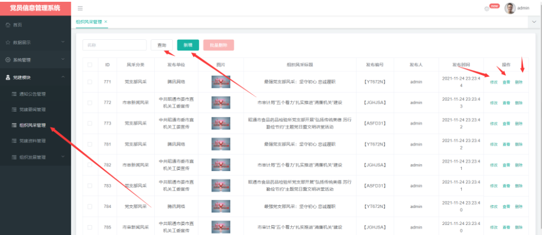Check the checkbox for row 785

pyautogui.click(x=90, y=227)
